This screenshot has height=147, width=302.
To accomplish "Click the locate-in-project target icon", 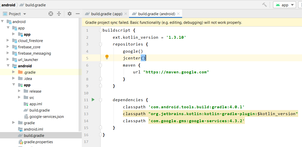I will pyautogui.click(x=51, y=14).
